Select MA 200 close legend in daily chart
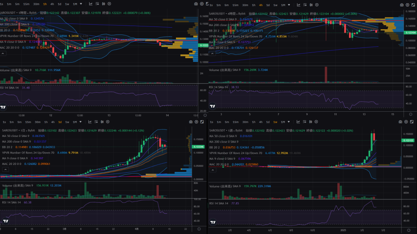Screen dimensions: 417x234 click(16, 141)
